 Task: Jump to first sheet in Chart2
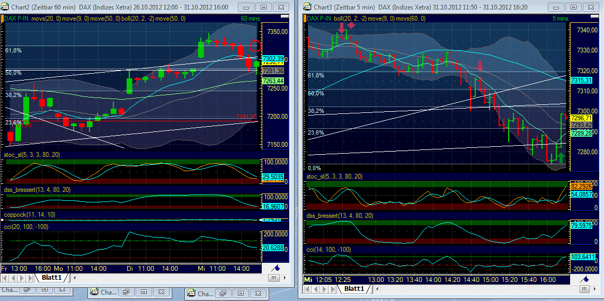click(x=6, y=278)
